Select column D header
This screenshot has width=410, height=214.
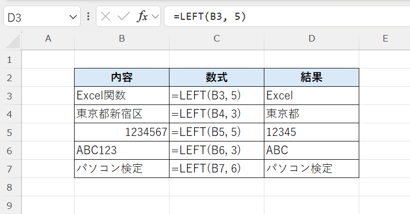coord(311,39)
